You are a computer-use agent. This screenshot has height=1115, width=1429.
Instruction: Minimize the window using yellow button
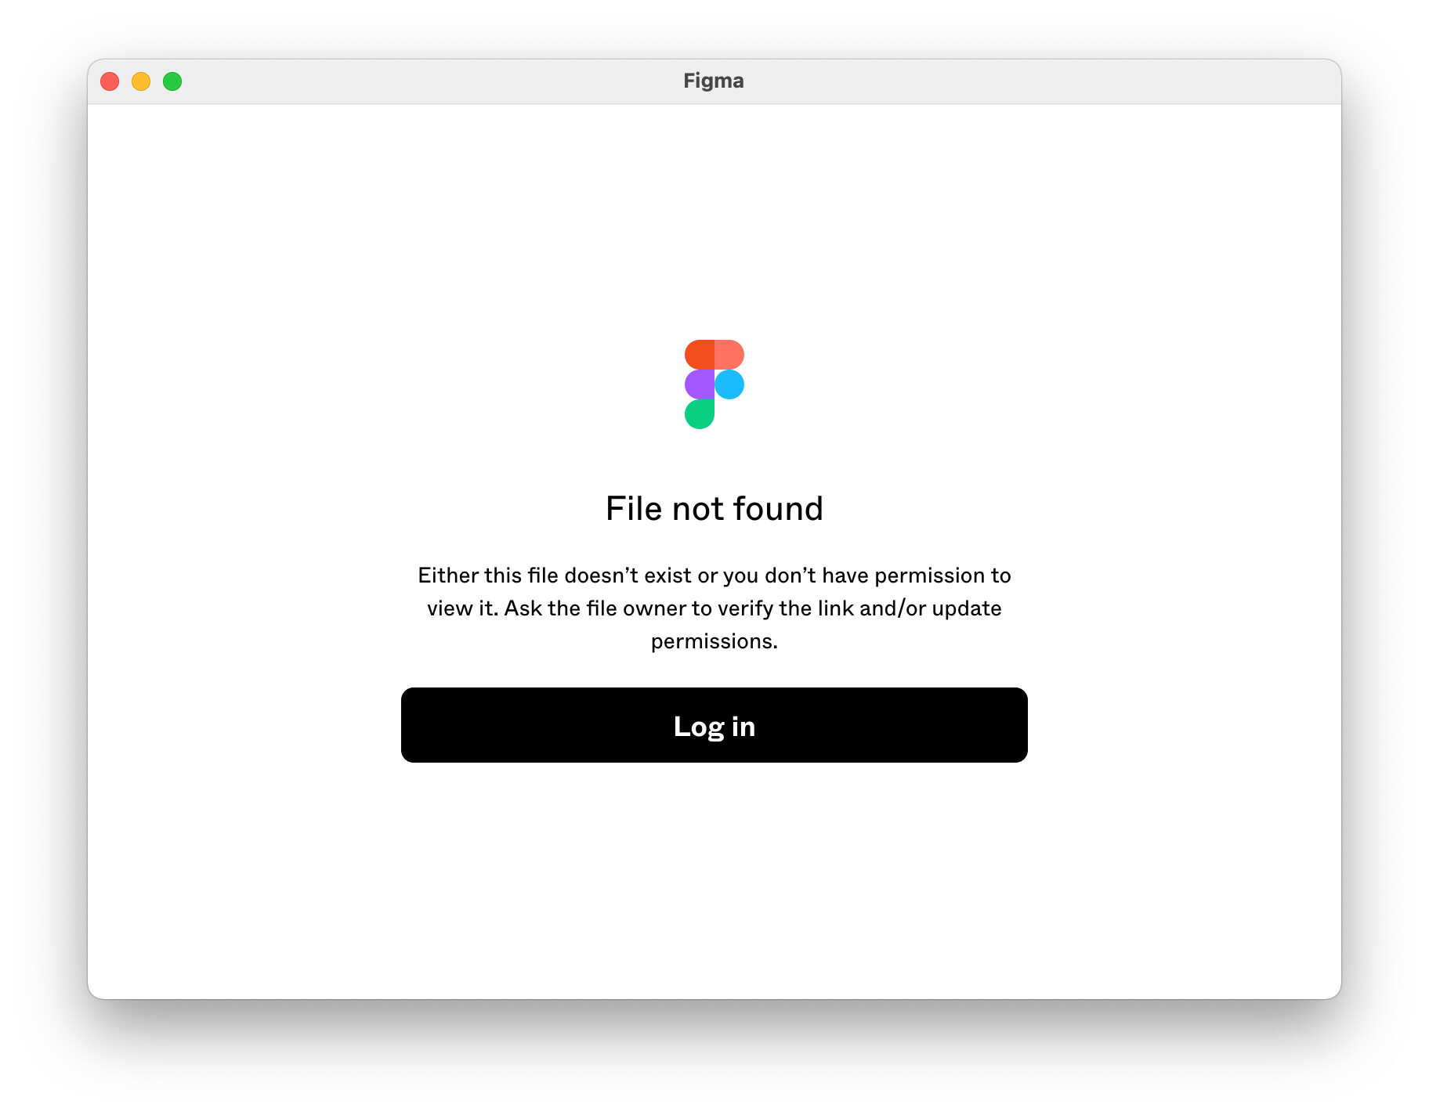(141, 81)
